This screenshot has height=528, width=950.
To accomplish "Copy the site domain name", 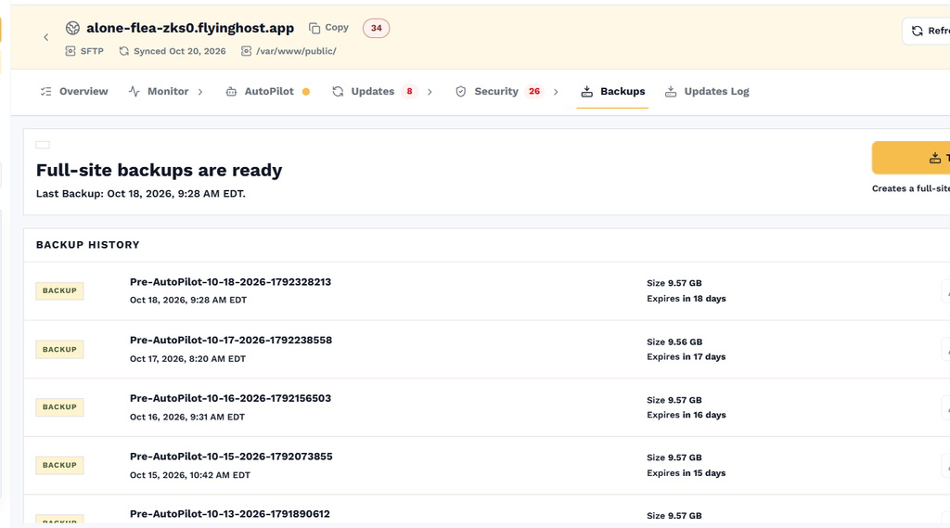I will 328,28.
